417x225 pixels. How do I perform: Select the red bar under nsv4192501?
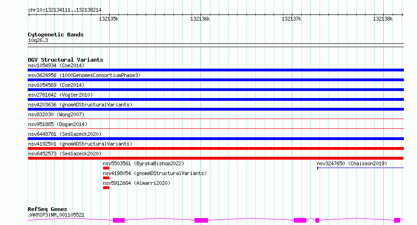[x=216, y=148]
